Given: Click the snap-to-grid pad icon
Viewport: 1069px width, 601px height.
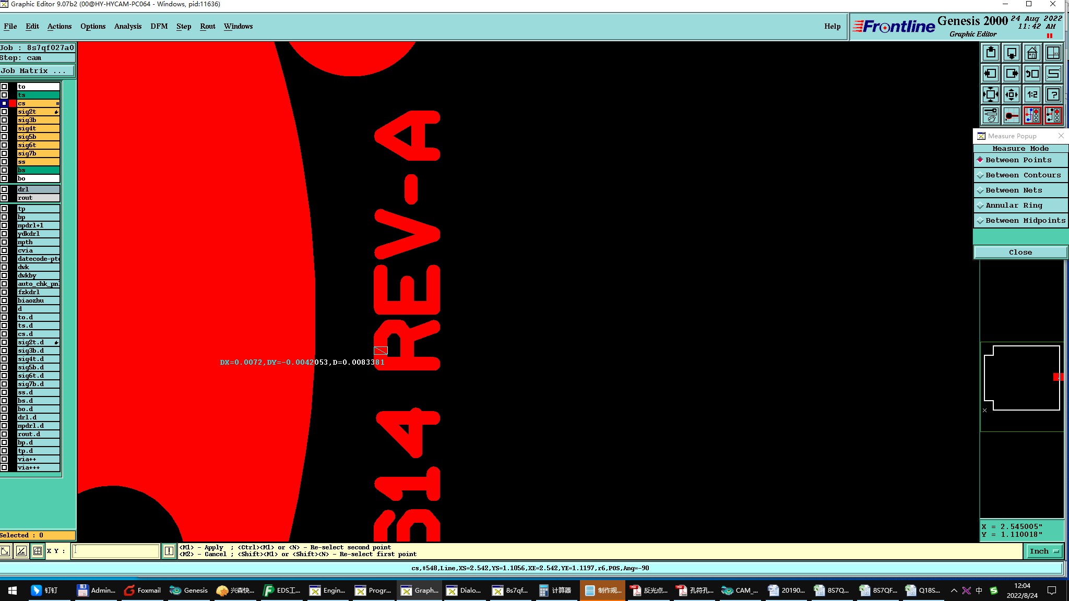Looking at the screenshot, I should [x=1012, y=115].
